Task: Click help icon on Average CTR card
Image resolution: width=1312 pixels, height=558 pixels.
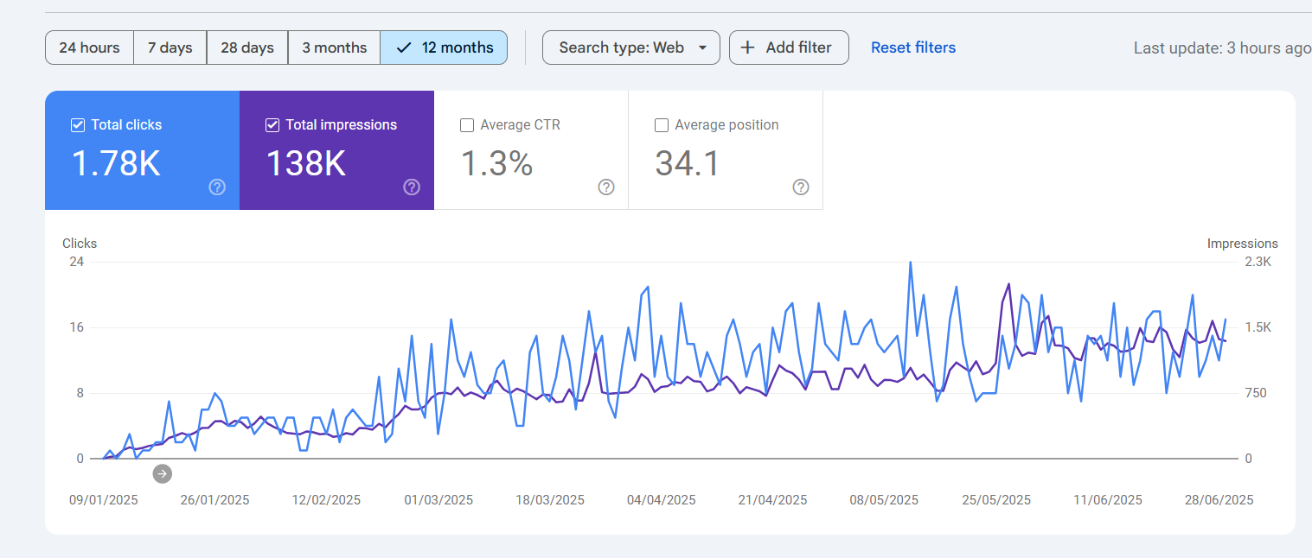Action: (x=606, y=187)
